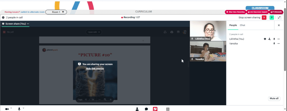Open the 'Open with' dropdown in PDF viewer

[94, 32]
